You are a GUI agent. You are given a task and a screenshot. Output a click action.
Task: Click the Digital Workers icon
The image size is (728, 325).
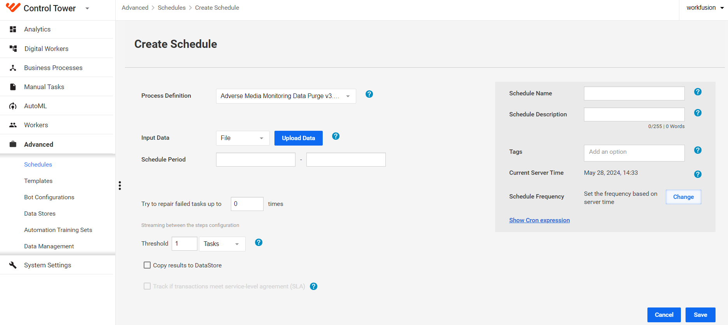click(x=13, y=49)
